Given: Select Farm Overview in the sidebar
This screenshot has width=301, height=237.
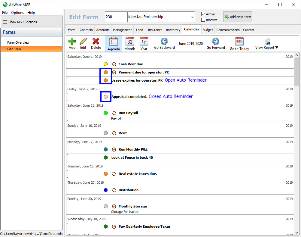Looking at the screenshot, I should point(18,42).
